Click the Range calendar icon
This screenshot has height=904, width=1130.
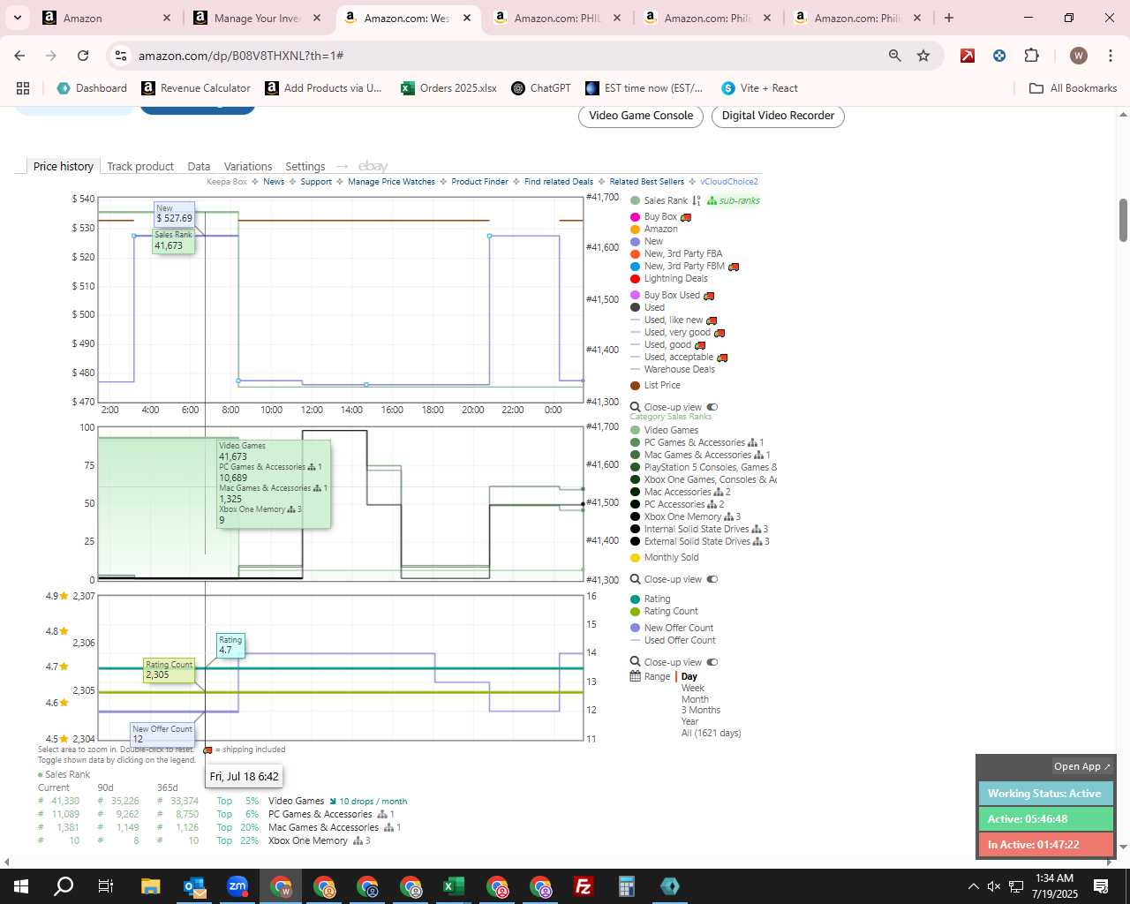click(635, 676)
